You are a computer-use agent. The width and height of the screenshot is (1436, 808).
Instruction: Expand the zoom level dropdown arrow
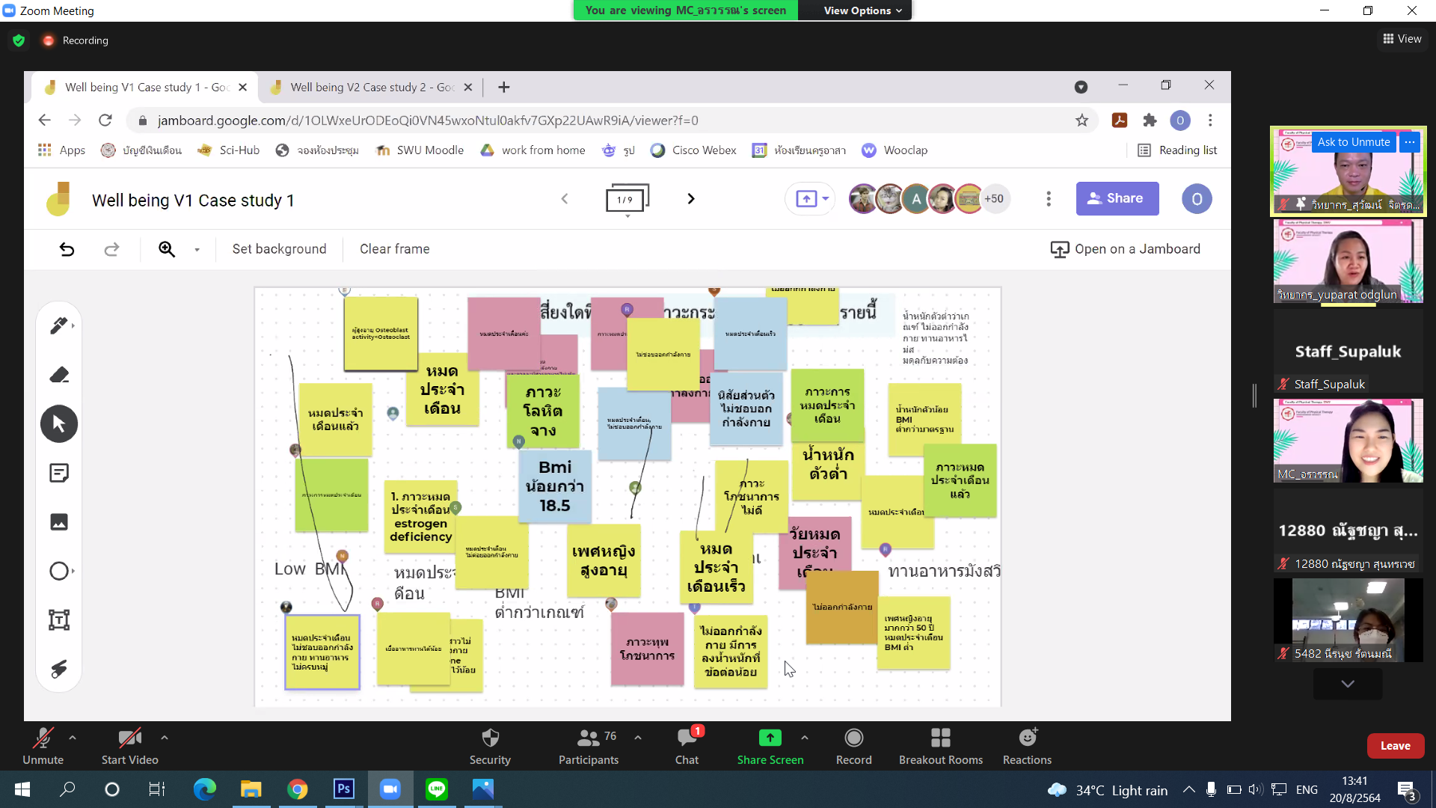(197, 250)
